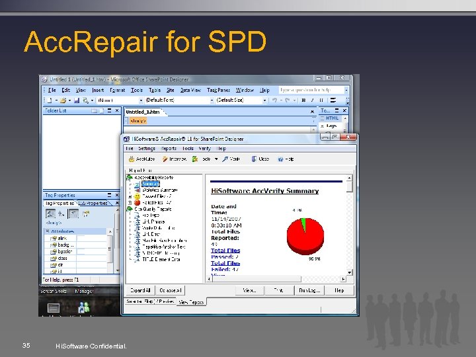Click the Tools icon in AccRepair toolbar
Viewport: 476px width, 357px height.
point(195,159)
